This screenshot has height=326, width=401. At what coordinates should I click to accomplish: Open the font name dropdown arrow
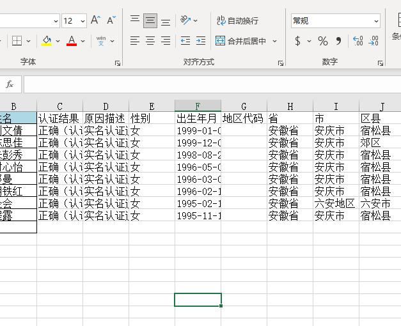pos(56,21)
